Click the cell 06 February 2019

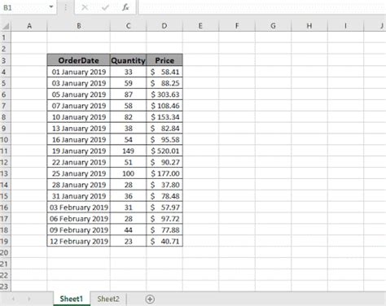click(x=79, y=219)
